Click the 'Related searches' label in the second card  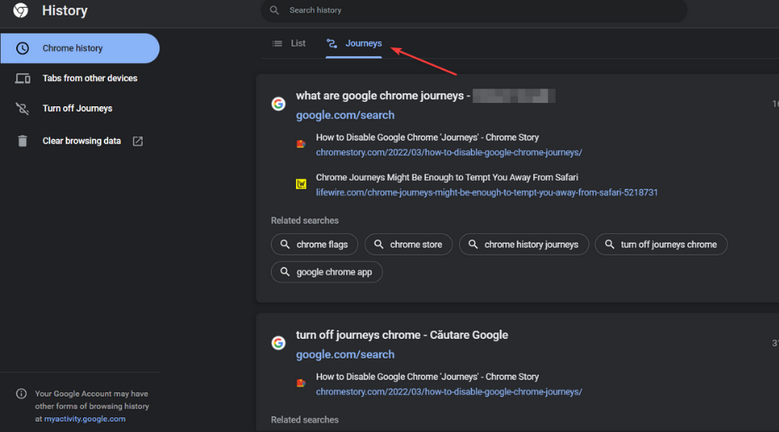(x=305, y=420)
